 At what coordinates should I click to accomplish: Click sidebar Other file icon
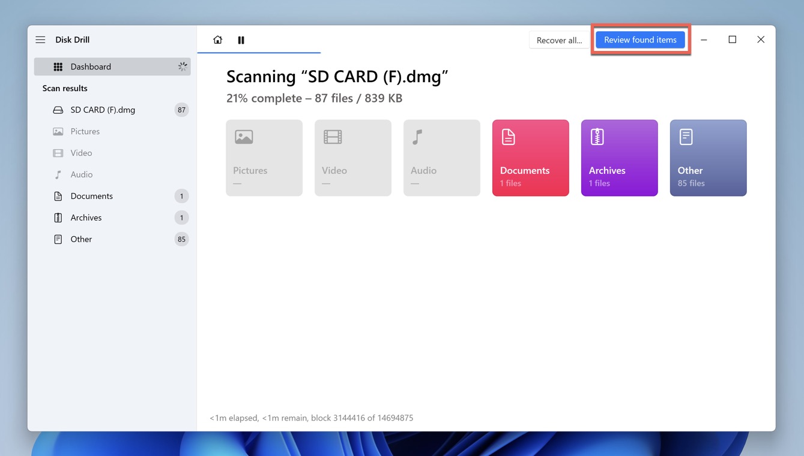[x=58, y=239]
